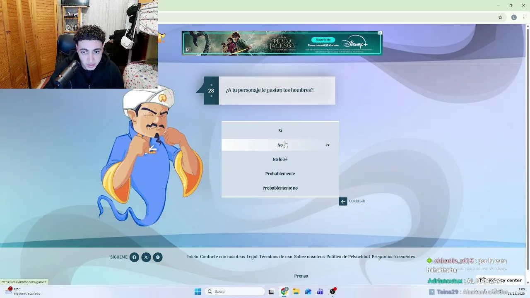The height and width of the screenshot is (298, 530).
Task: Open 'Política de Privacidad' footer link
Action: [348, 257]
